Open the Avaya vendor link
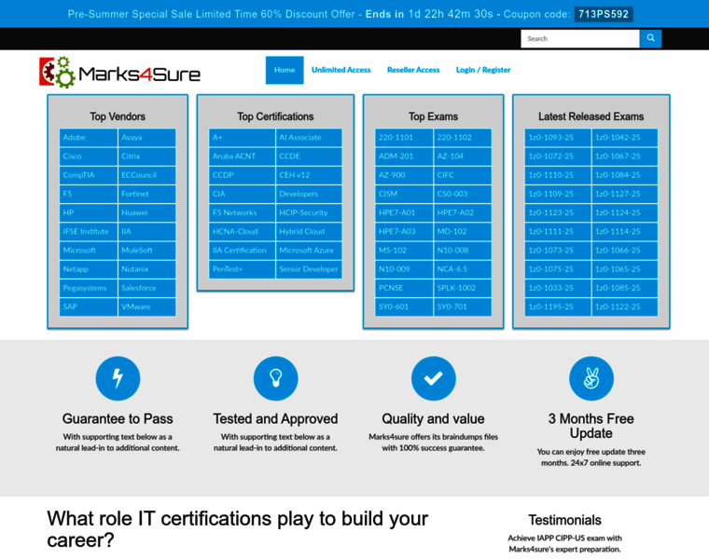 [147, 137]
